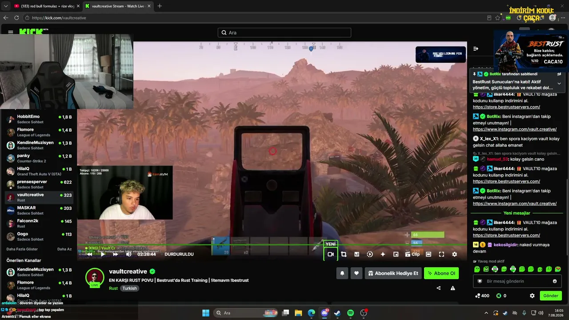This screenshot has height=320, width=569.
Task: Bookmark this page with star icon
Action: 498,18
